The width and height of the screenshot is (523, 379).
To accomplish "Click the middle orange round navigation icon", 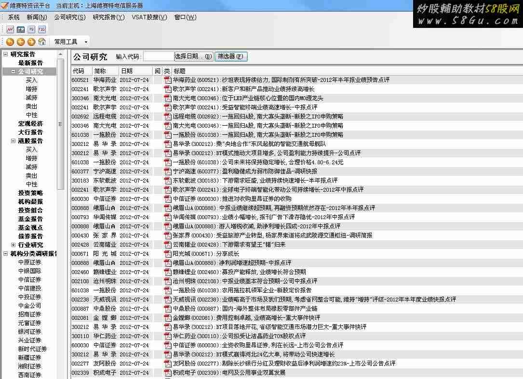I will coord(21,42).
